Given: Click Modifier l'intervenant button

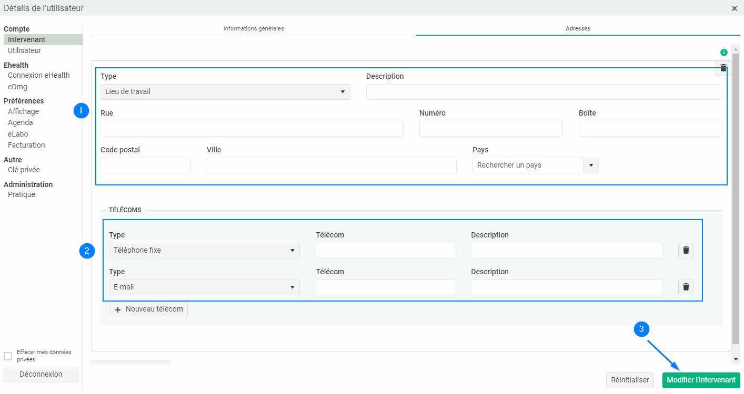Looking at the screenshot, I should point(701,380).
